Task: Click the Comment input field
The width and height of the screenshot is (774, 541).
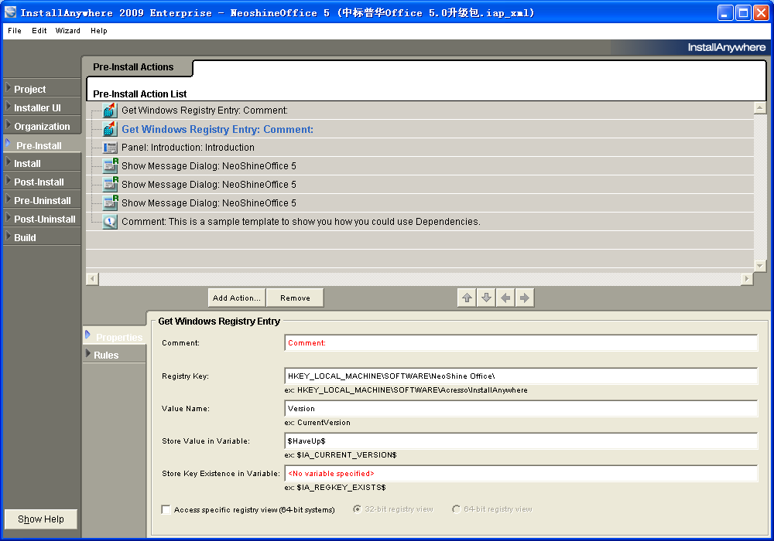Action: coord(521,343)
